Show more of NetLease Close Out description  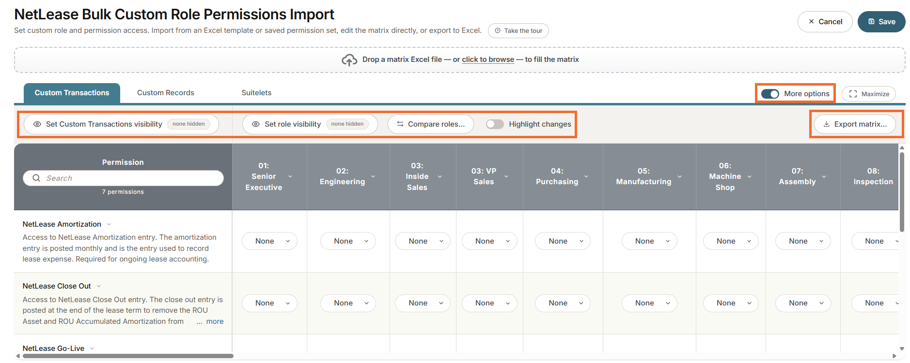point(215,321)
